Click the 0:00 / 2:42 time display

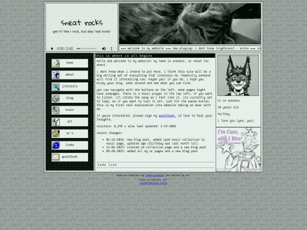[x=65, y=48]
